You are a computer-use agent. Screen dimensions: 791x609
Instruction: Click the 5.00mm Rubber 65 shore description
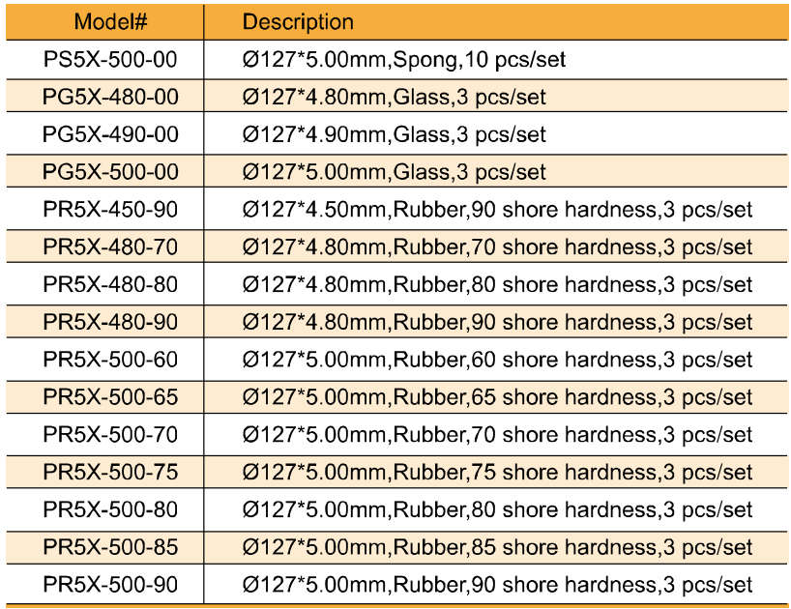(x=496, y=397)
